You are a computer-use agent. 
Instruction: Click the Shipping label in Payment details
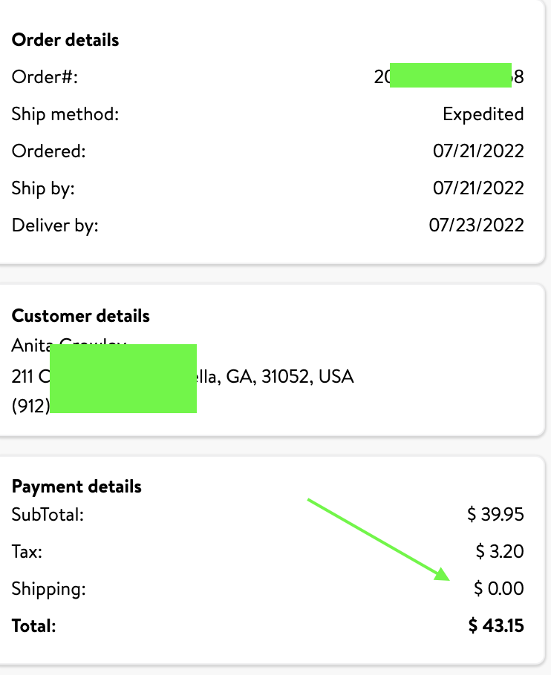[49, 589]
